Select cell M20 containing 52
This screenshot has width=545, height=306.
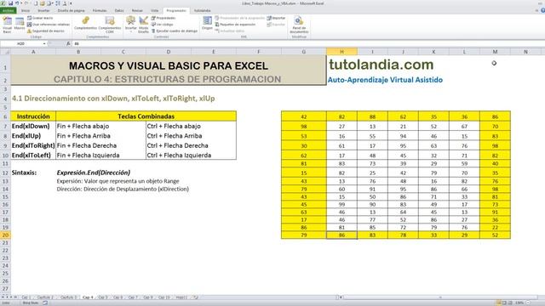click(x=495, y=235)
